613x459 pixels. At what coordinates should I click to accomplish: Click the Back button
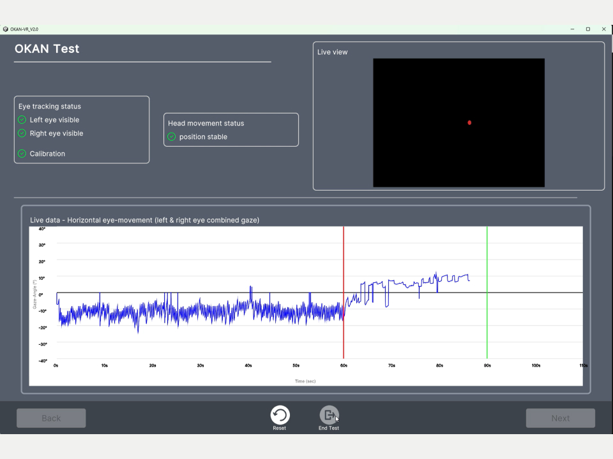click(x=51, y=418)
